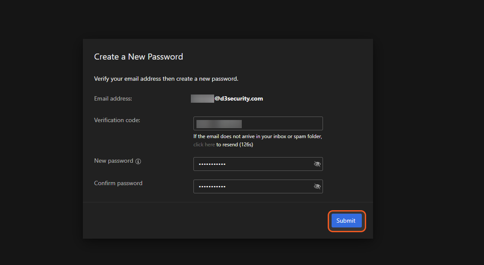Click the 'If the email does not arrive' hint
The image size is (484, 265).
[x=258, y=136]
